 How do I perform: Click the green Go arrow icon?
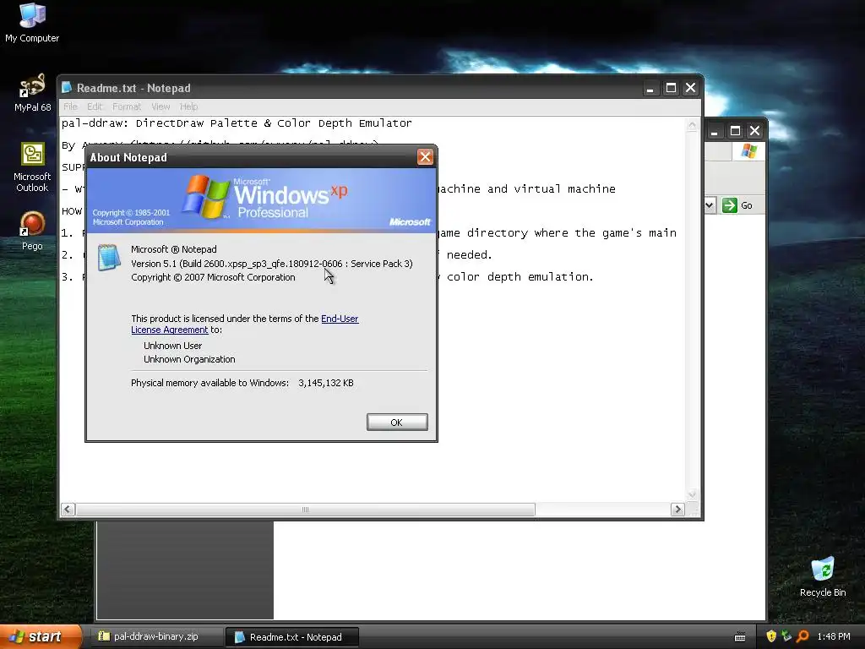pyautogui.click(x=729, y=205)
